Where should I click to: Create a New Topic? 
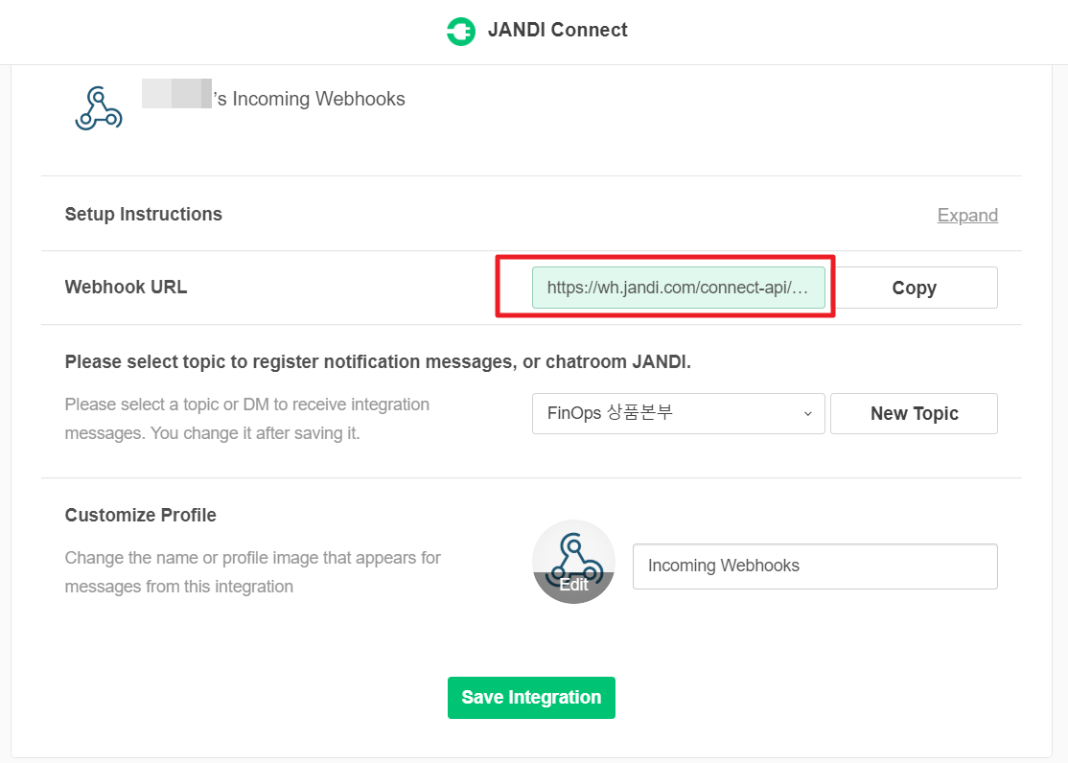[913, 413]
